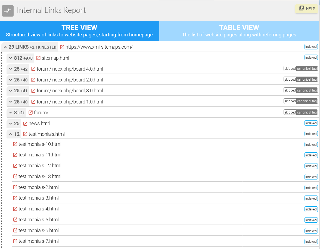The image size is (320, 249).
Task: Click the indexed badge on testimonials-2.html row
Action: click(x=311, y=187)
